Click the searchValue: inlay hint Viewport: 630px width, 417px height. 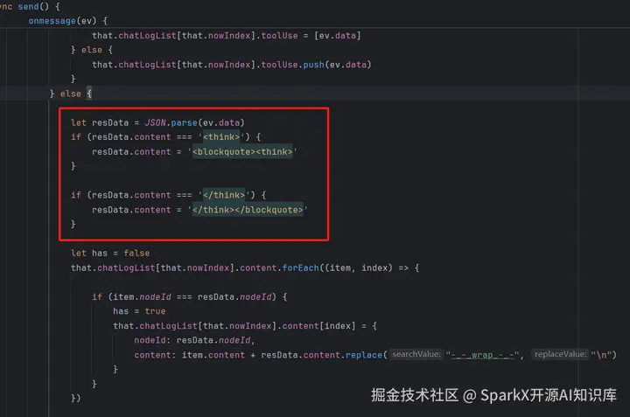pos(416,354)
